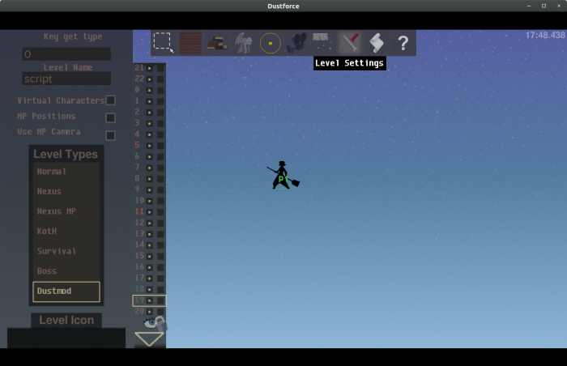Toggle visibility box of layer 8
567x366 pixels.
click(149, 179)
